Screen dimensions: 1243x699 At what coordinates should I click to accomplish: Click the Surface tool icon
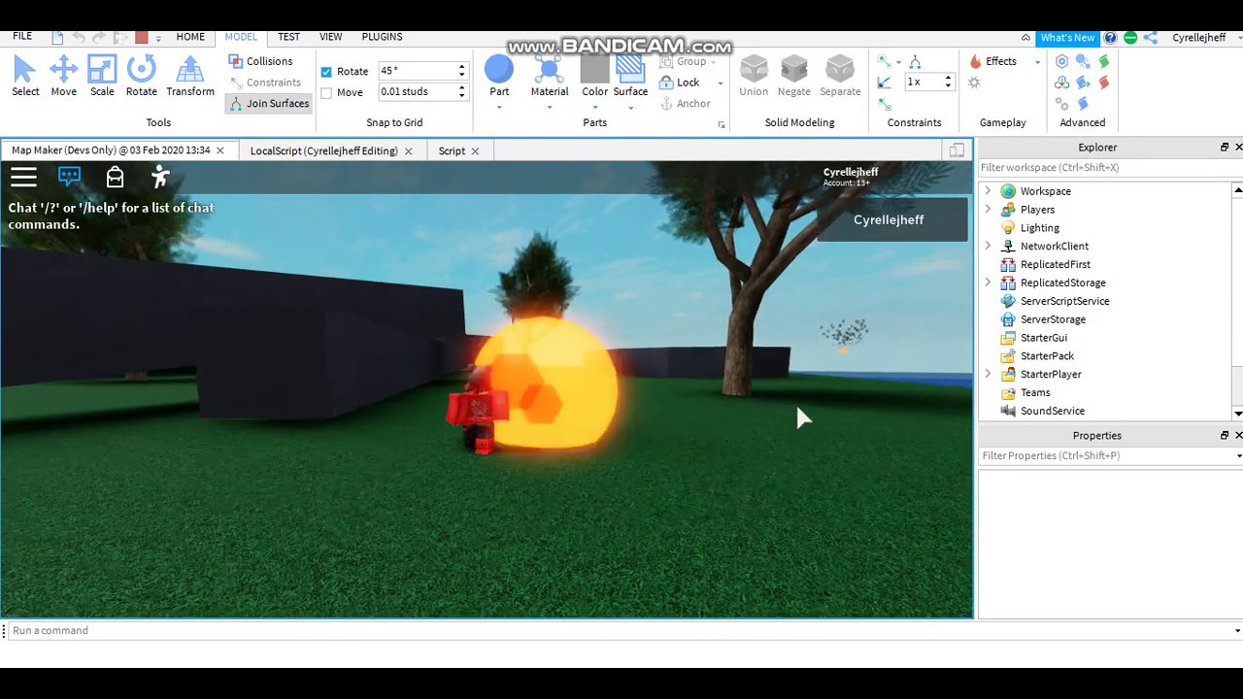pos(630,70)
